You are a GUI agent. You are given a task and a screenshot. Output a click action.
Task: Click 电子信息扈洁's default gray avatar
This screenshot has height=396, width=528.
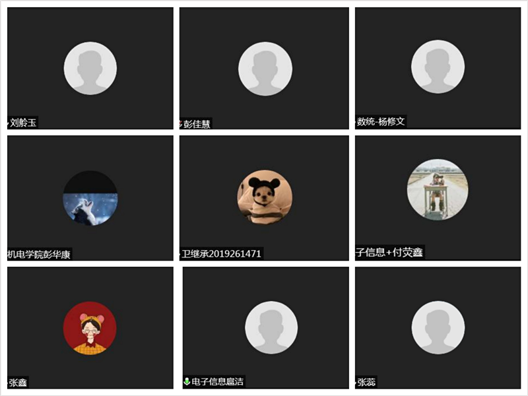[x=271, y=327]
